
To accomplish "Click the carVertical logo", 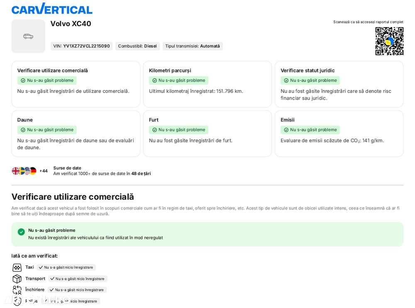I will [52, 9].
